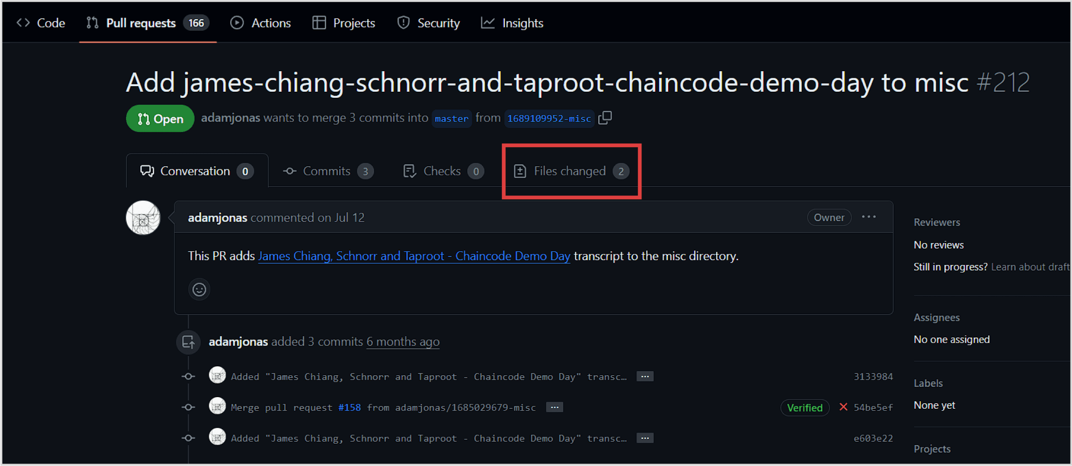Open the smiley emoji reaction picker
Screen dimensions: 1072x466
coord(199,289)
